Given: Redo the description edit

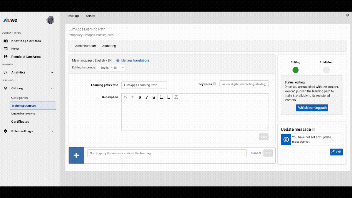Looking at the screenshot, I should 132,97.
